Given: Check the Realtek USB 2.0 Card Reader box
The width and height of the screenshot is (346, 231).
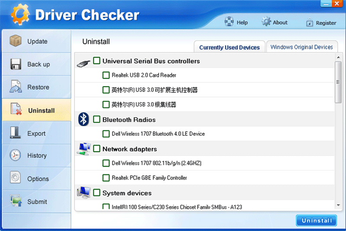Looking at the screenshot, I should 106,75.
